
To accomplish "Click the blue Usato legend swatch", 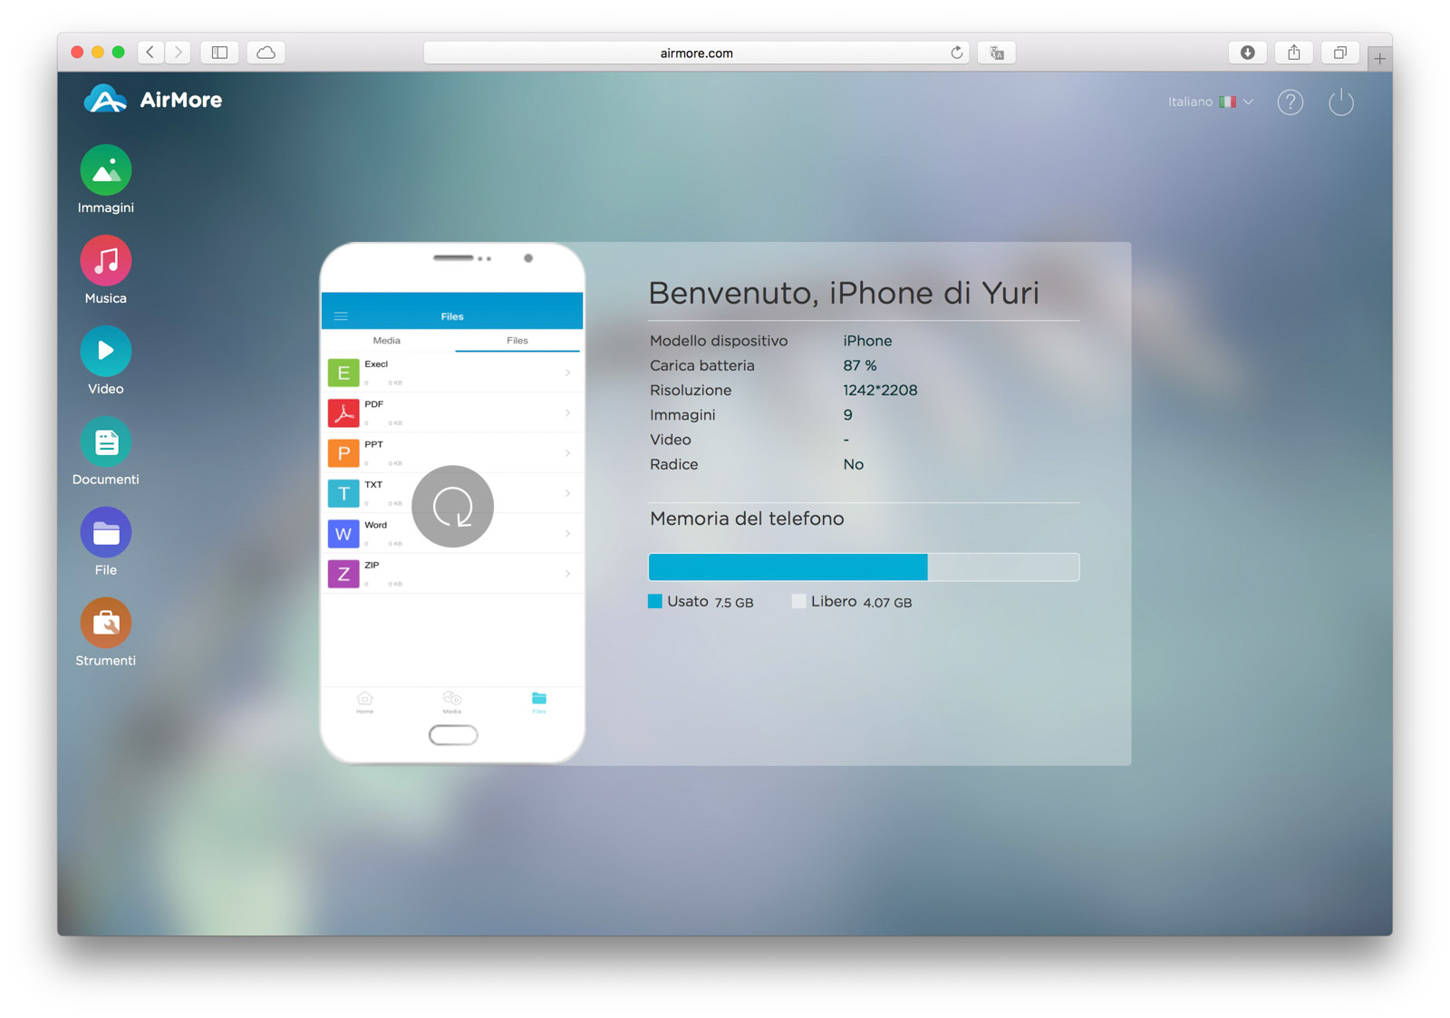I will 655,601.
